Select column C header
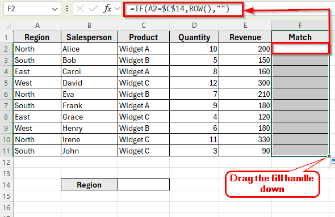 [144, 25]
